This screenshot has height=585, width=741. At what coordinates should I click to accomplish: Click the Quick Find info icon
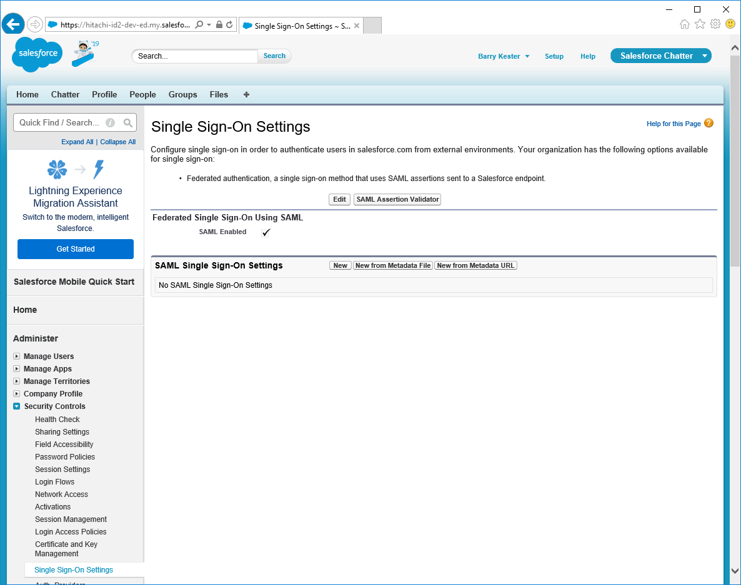(111, 123)
